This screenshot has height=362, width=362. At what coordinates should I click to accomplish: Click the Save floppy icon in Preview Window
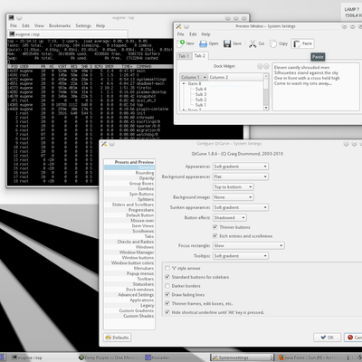pyautogui.click(x=227, y=43)
